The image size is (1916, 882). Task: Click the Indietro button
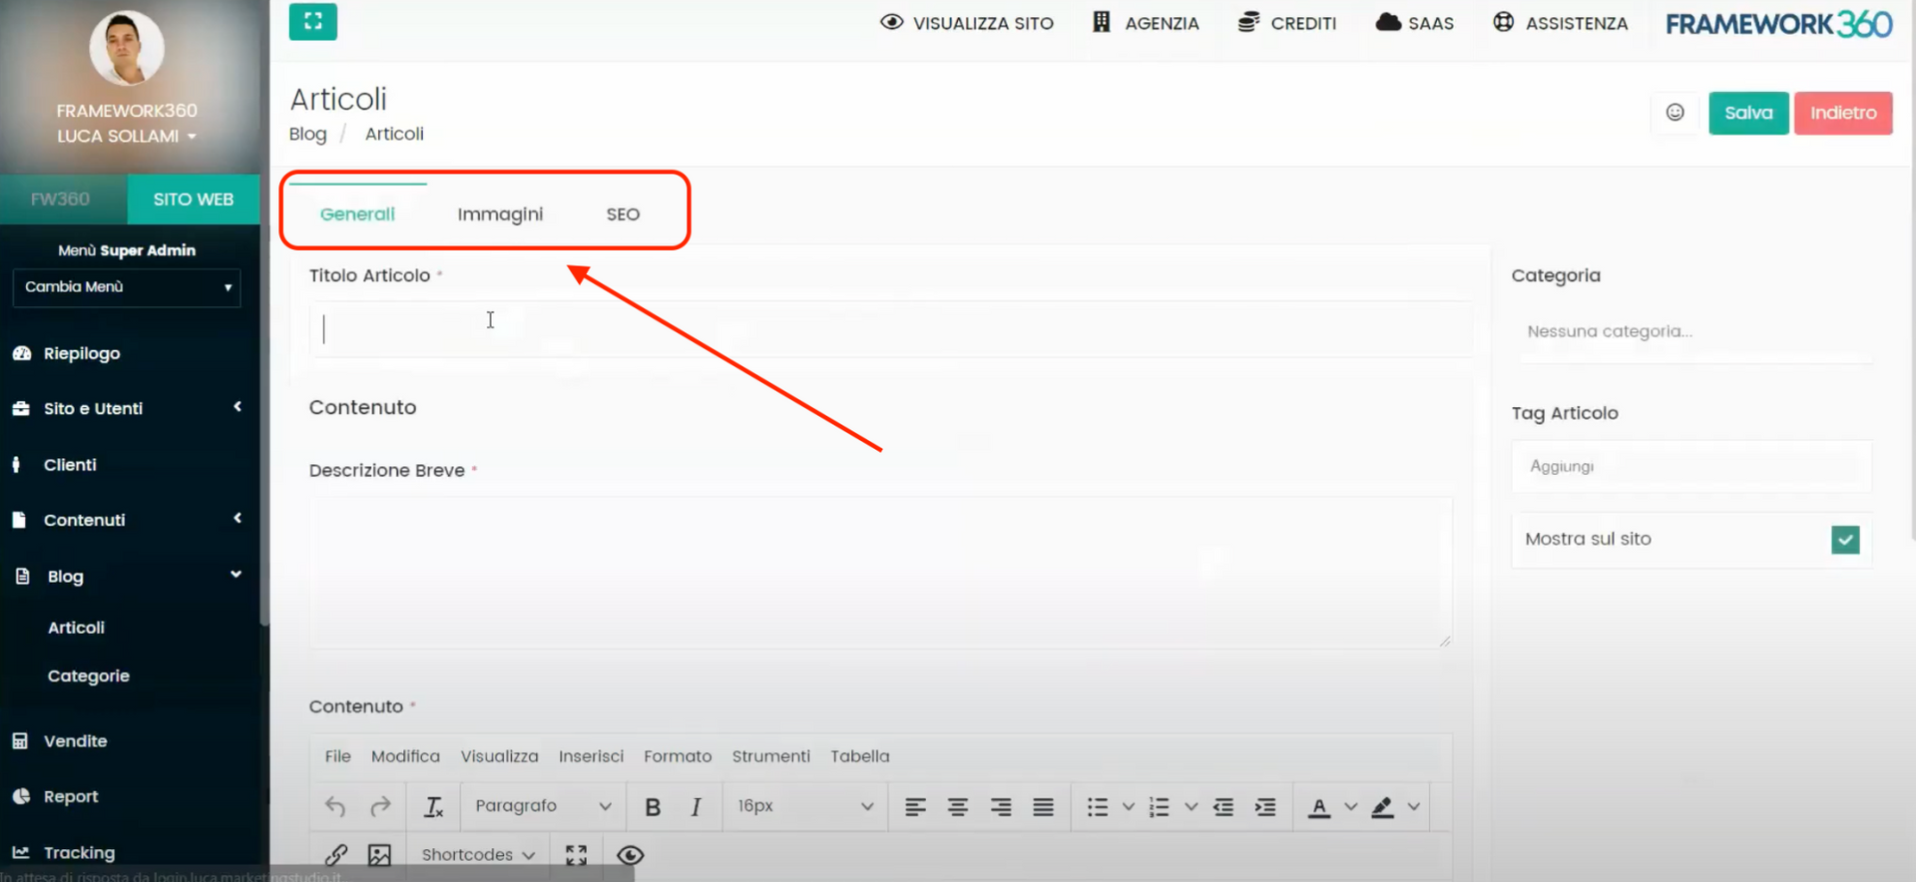[x=1843, y=113]
